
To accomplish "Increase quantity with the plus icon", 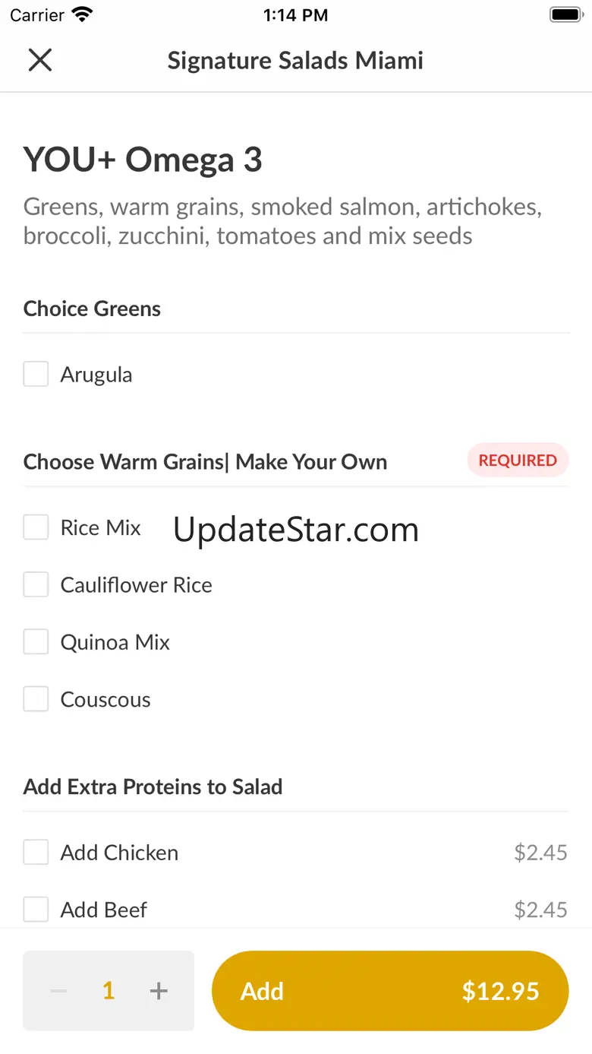I will pos(158,991).
